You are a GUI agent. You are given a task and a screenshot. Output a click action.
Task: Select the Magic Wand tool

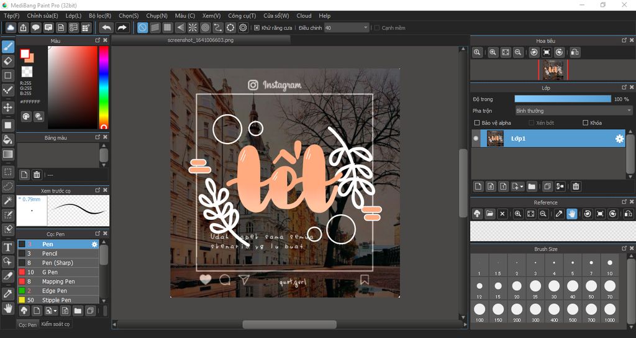click(7, 201)
